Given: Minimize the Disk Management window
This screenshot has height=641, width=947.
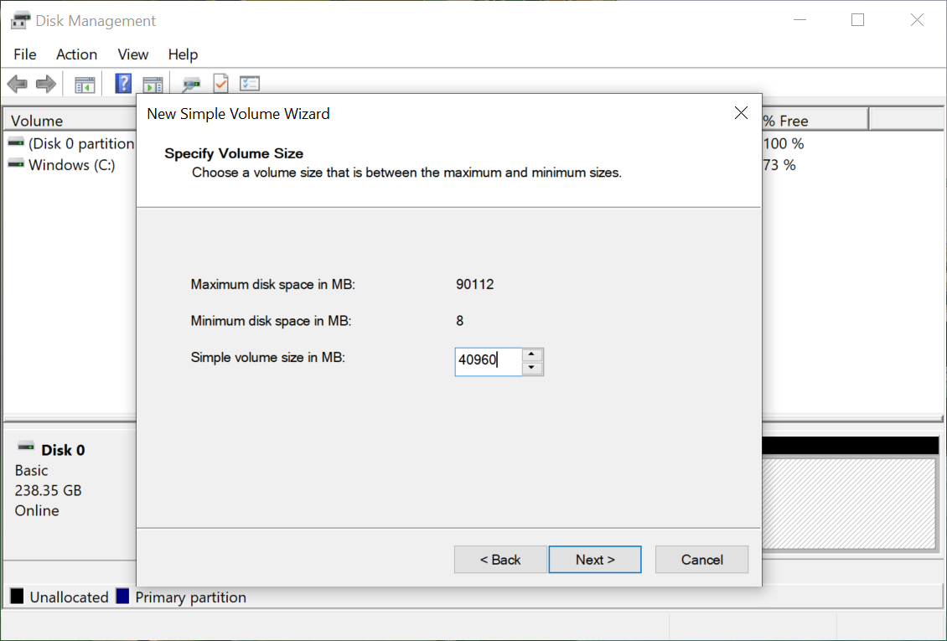Looking at the screenshot, I should tap(800, 20).
